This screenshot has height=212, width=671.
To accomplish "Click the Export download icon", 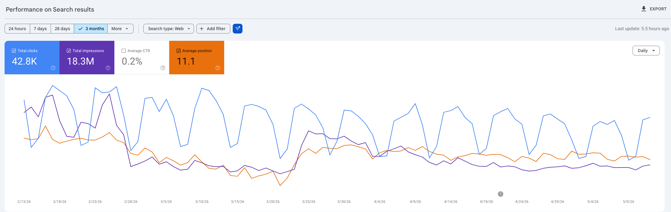I will click(644, 9).
